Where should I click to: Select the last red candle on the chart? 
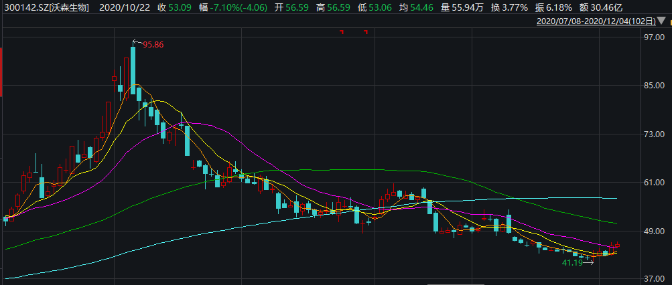pos(616,246)
